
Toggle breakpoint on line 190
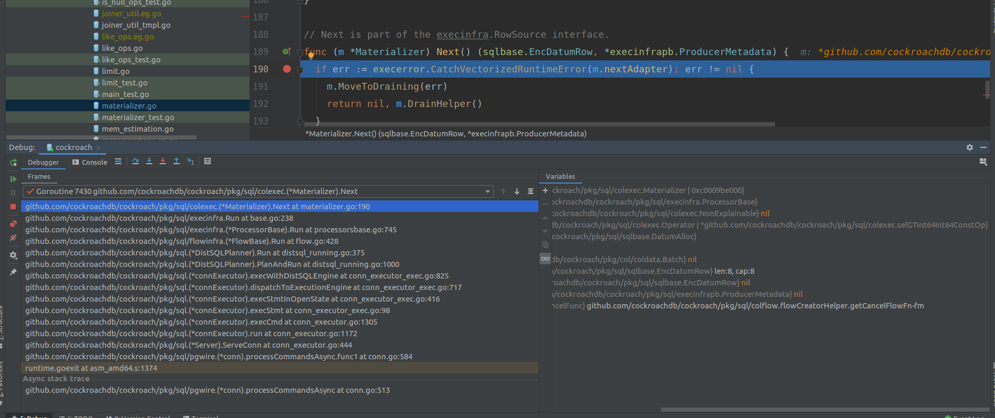(287, 69)
